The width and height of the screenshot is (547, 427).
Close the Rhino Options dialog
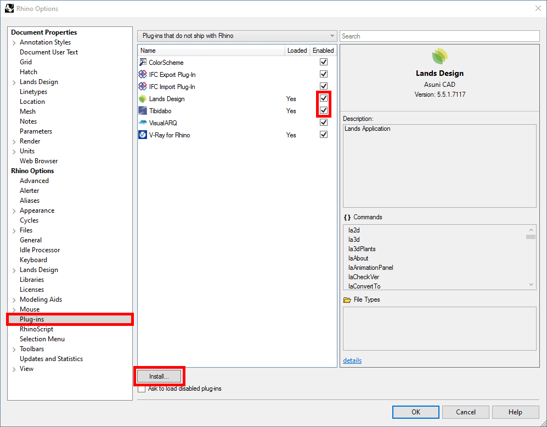tap(538, 8)
